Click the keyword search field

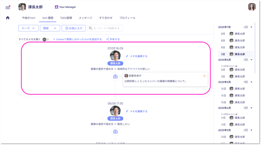[105, 28]
